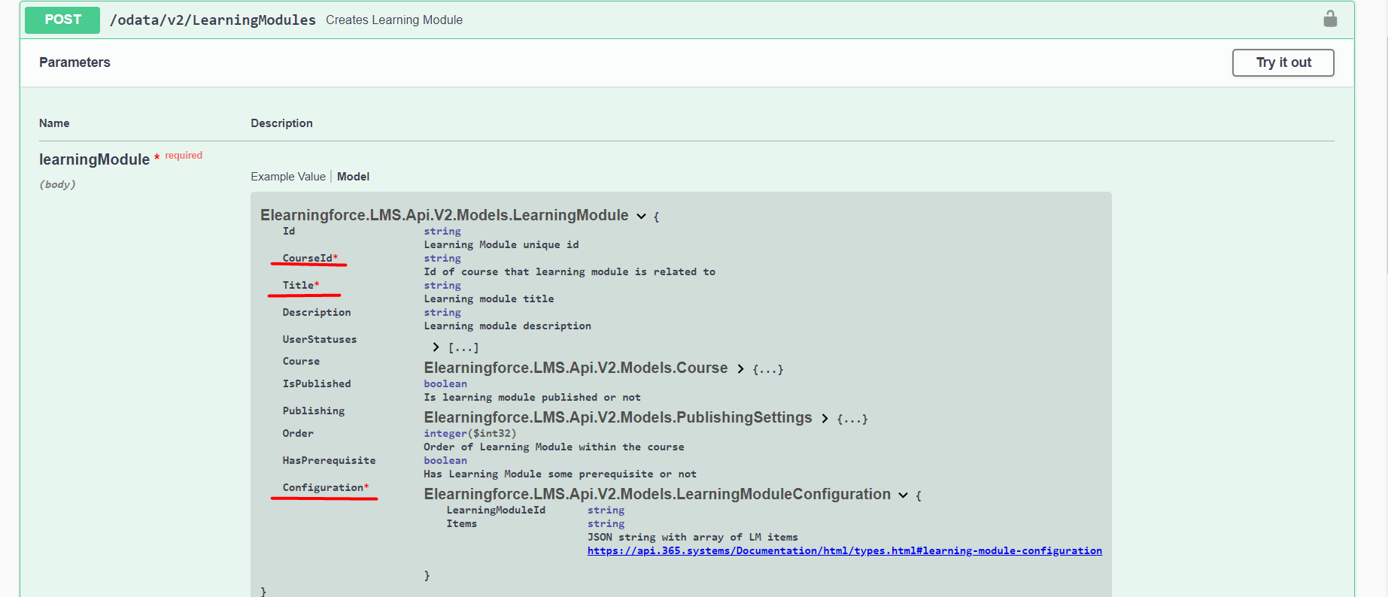Click the collapsed Course {...} braces
The image size is (1388, 597).
tap(768, 369)
